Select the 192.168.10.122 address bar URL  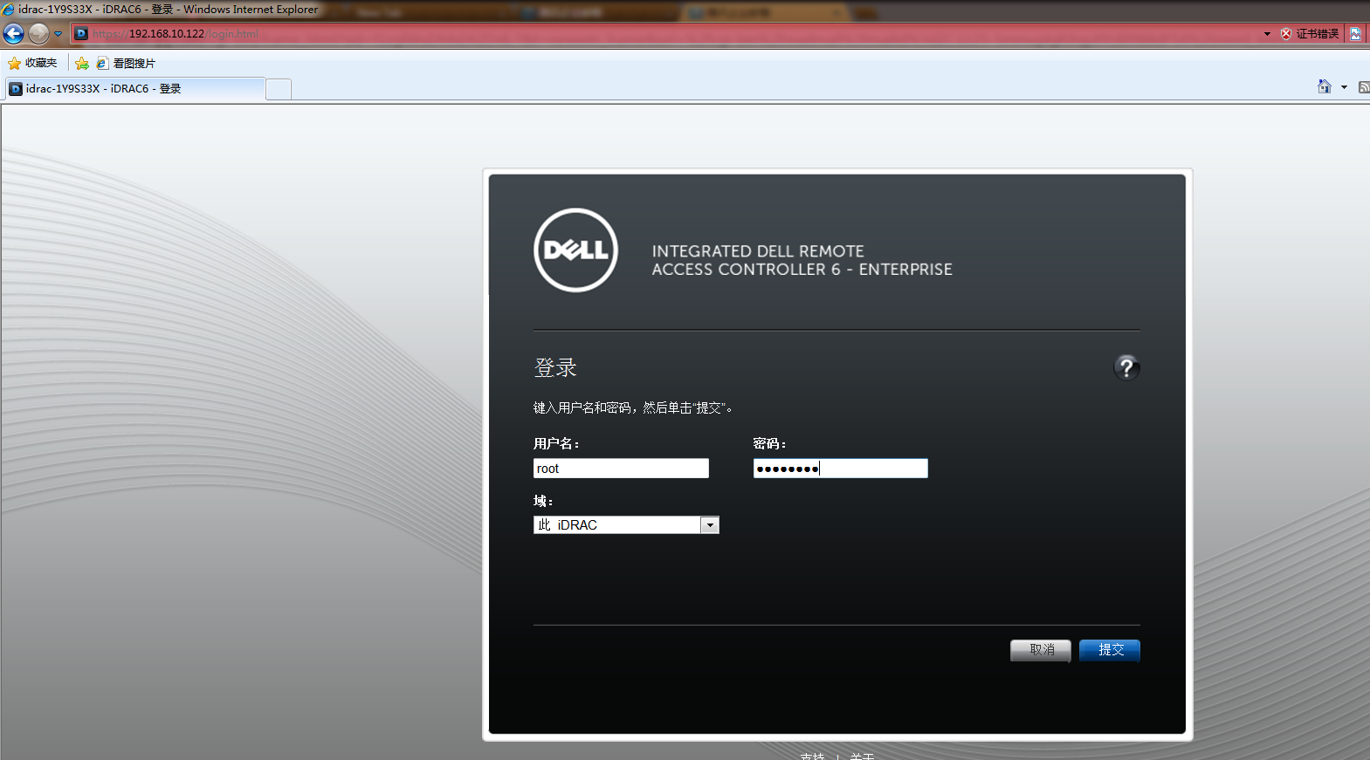[x=176, y=34]
